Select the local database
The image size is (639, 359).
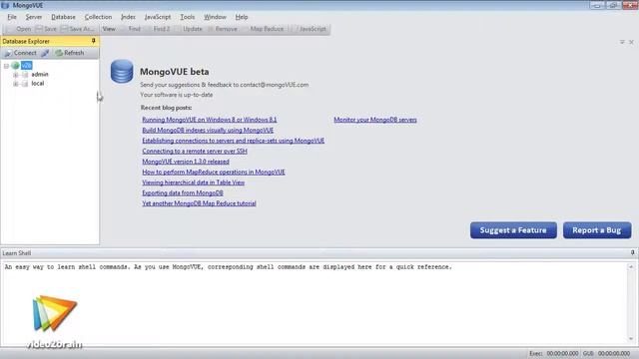pos(38,84)
